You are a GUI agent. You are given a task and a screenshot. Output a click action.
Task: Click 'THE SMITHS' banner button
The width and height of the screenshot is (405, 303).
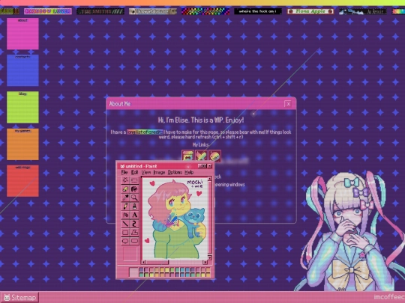100,11
